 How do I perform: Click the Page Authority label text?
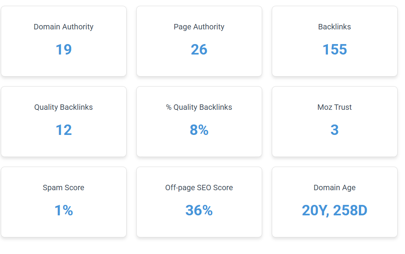point(199,27)
